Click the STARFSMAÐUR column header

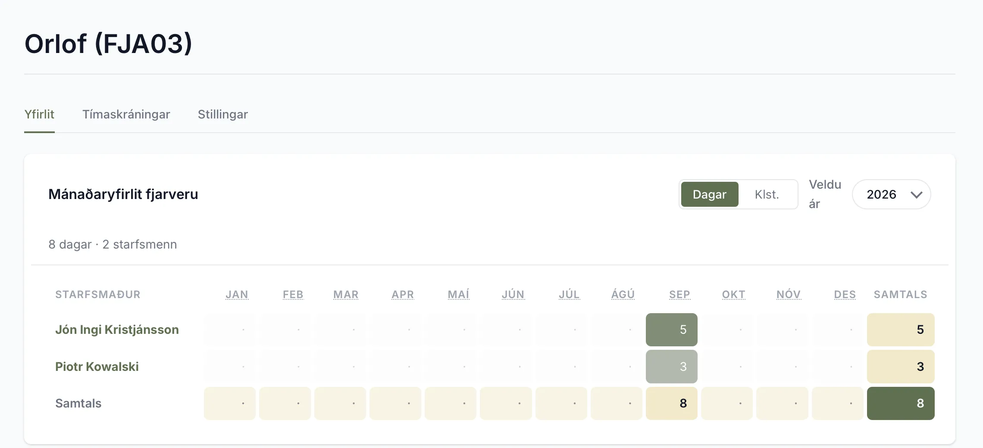click(98, 295)
